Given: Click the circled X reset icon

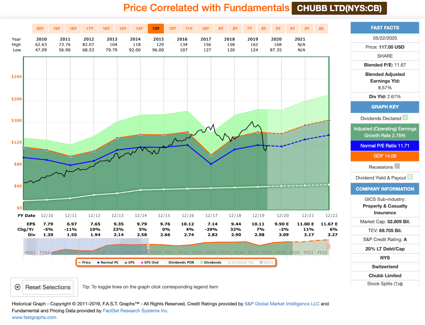Looking at the screenshot, I should tap(18, 287).
